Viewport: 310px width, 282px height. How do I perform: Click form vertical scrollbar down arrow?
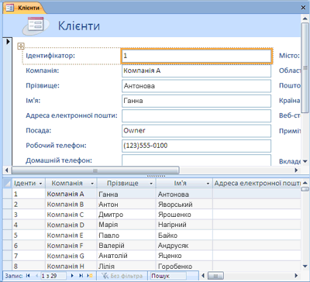tap(305, 161)
